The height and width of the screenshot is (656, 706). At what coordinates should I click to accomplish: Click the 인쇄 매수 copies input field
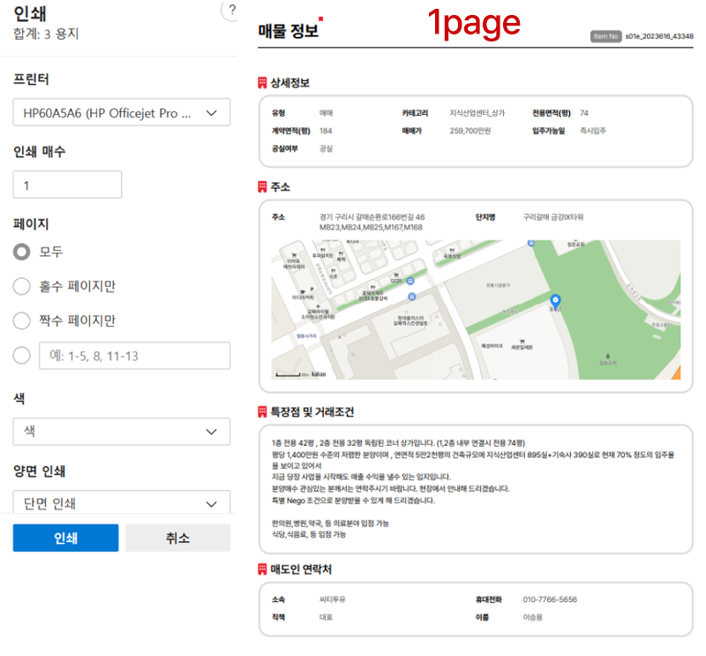[67, 185]
